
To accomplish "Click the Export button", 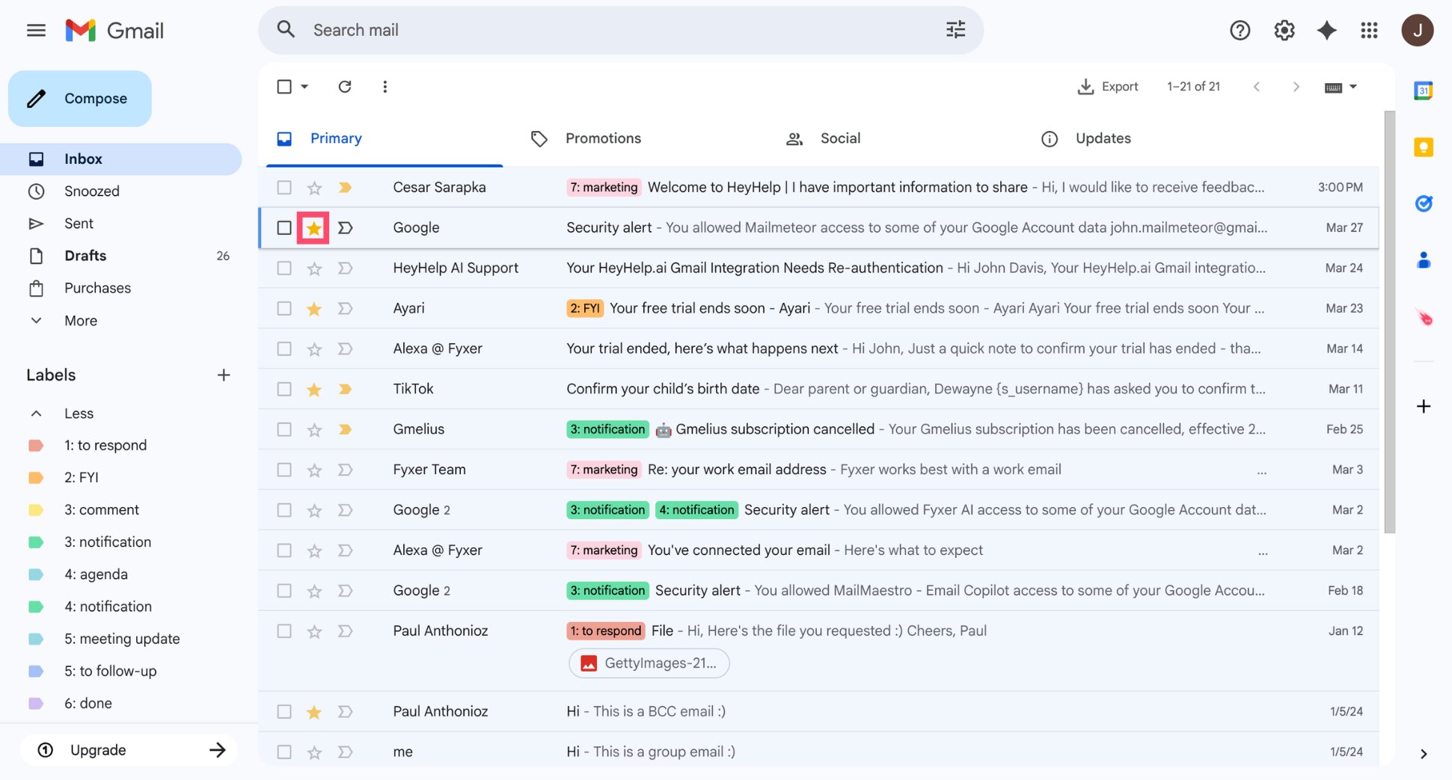I will (1107, 87).
